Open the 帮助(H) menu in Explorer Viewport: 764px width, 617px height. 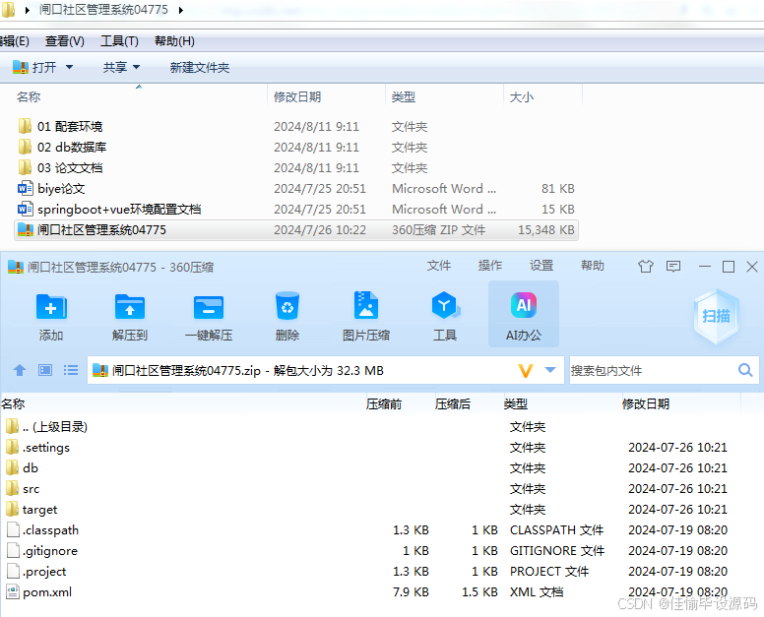pos(174,41)
